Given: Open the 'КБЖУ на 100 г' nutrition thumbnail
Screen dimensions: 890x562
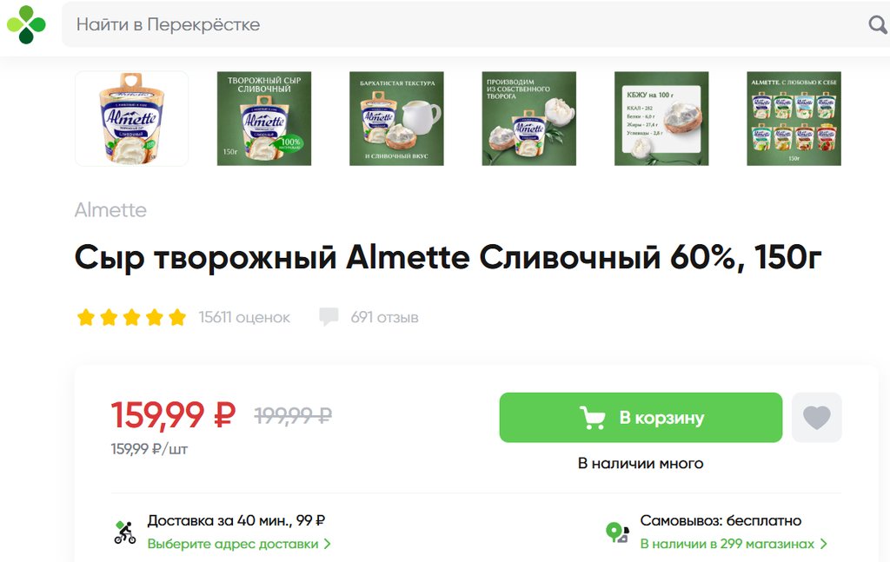Looking at the screenshot, I should click(x=661, y=118).
